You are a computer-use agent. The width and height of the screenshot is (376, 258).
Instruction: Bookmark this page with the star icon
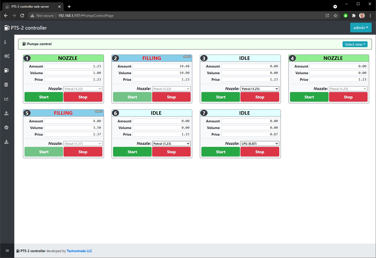(335, 16)
